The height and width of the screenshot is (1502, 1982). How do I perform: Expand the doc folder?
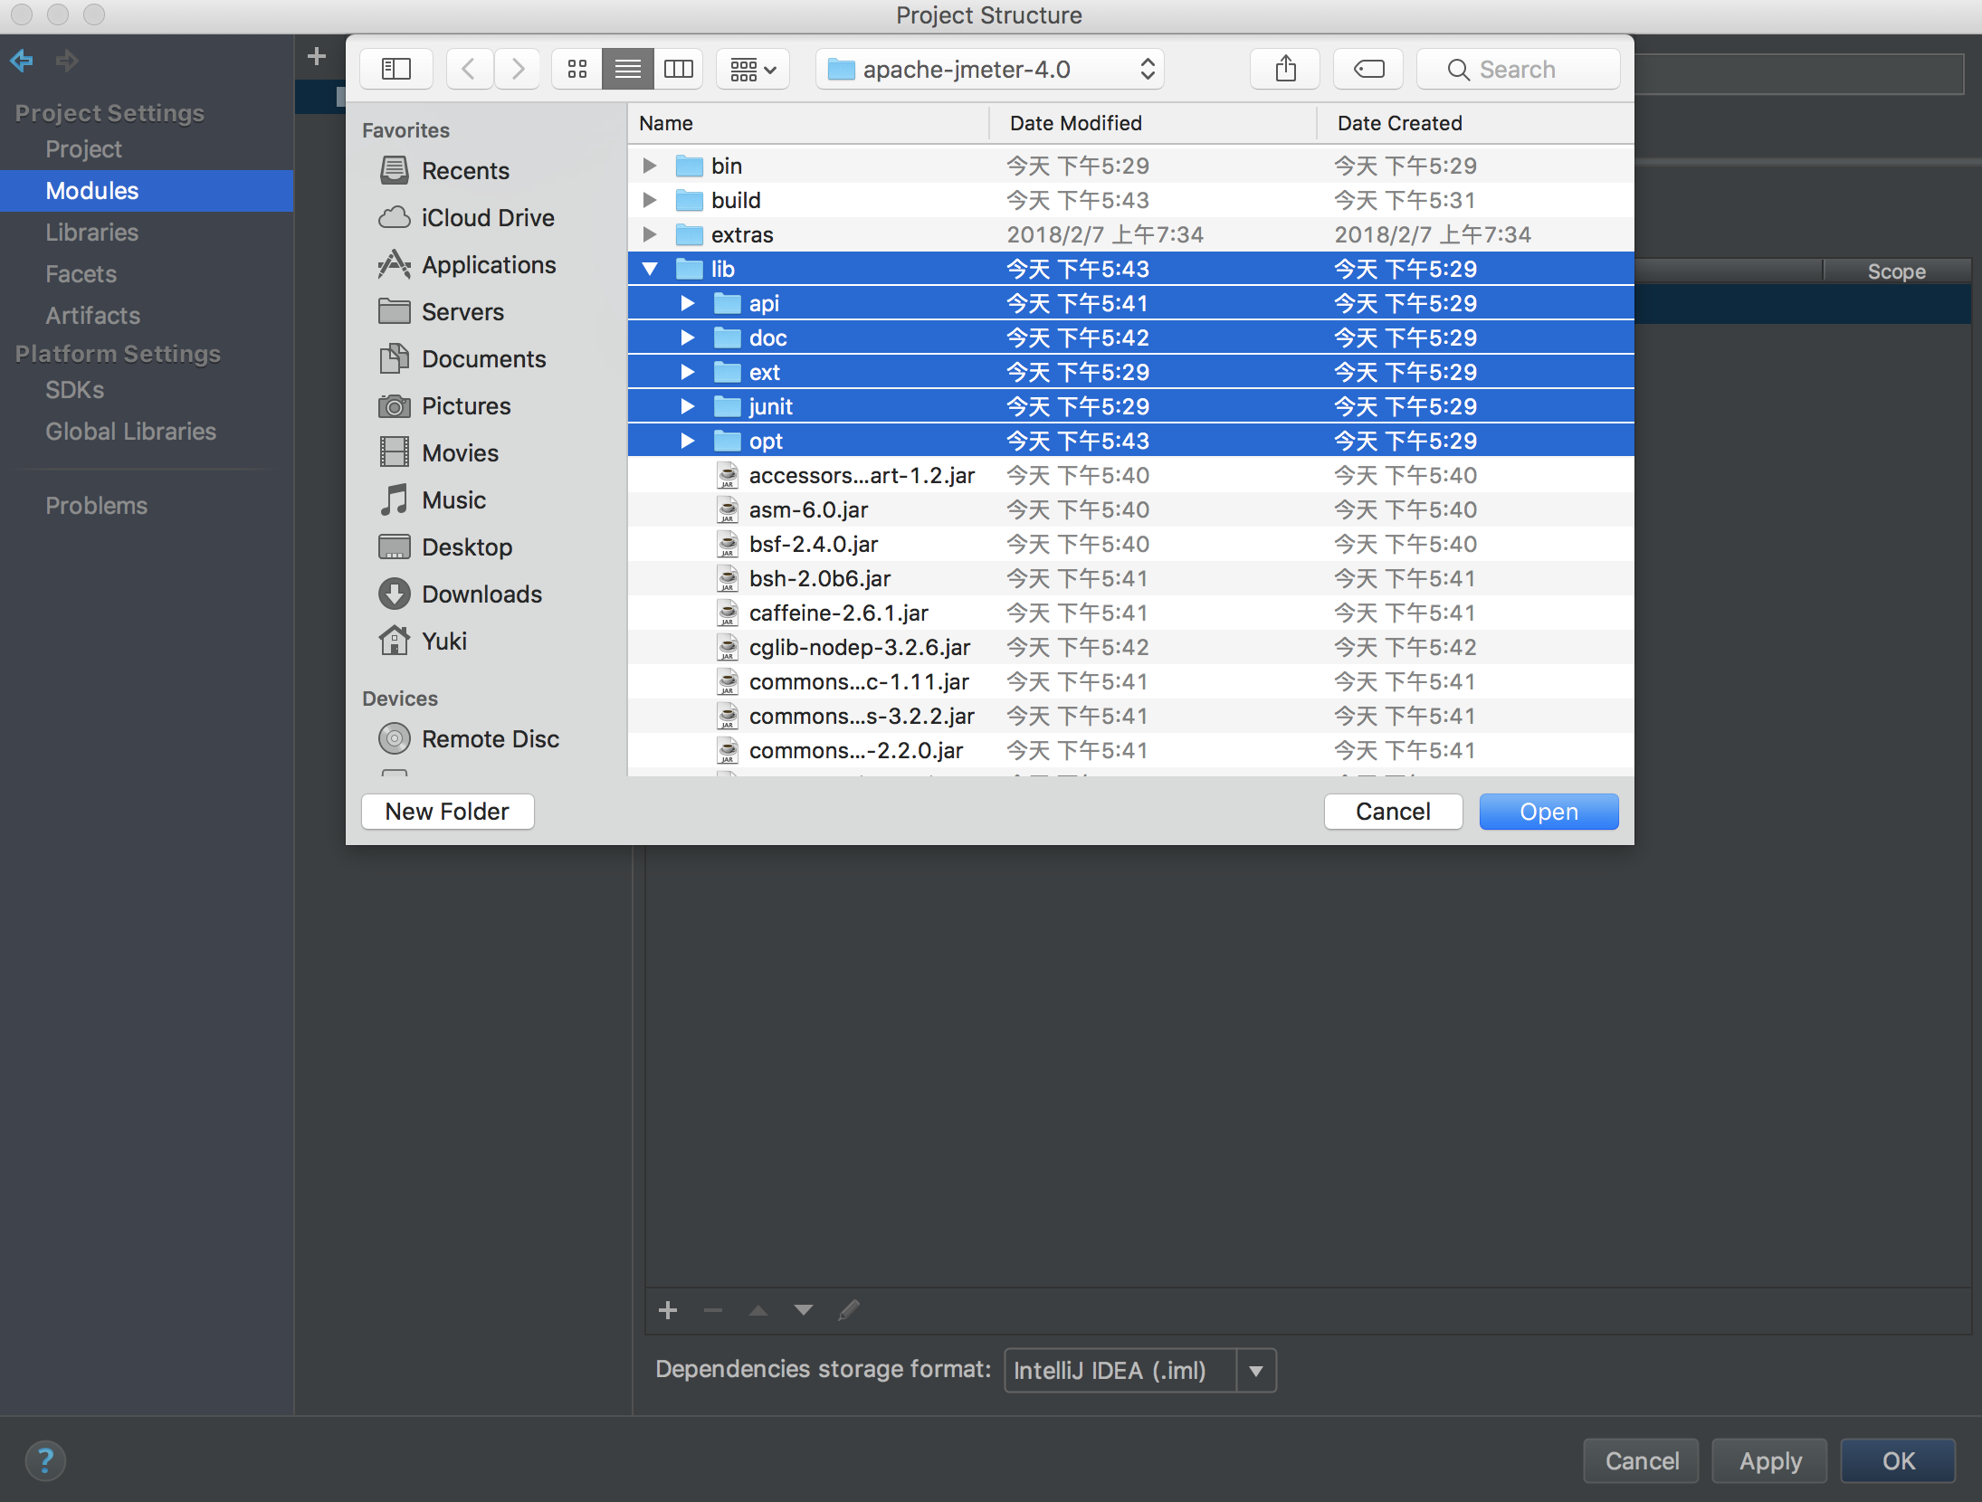coord(687,337)
